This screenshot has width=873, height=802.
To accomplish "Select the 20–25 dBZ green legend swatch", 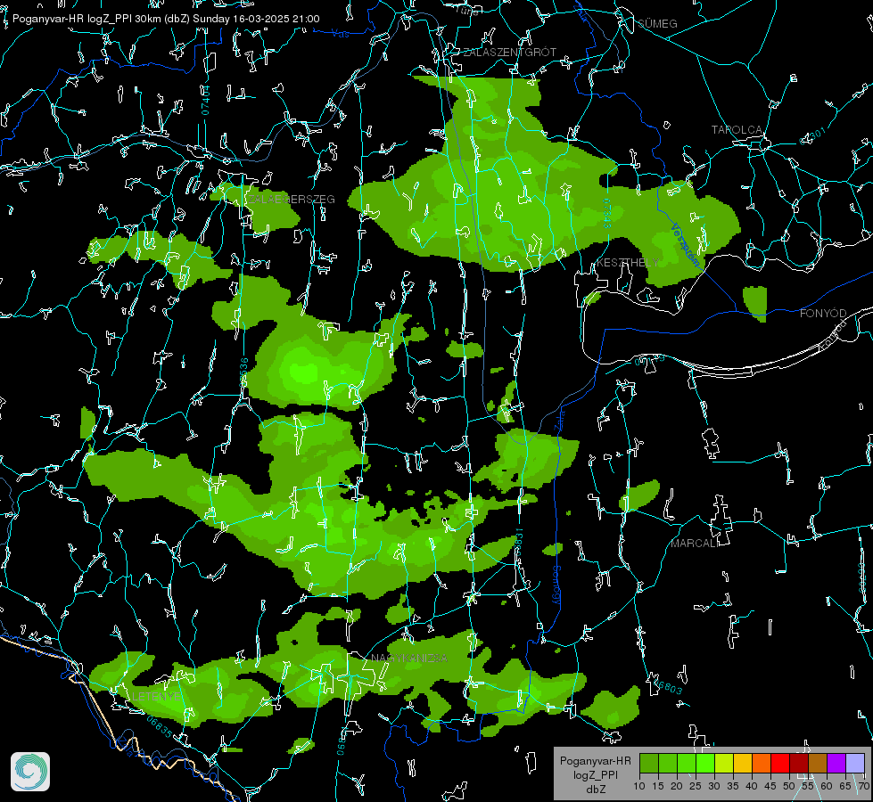I will tap(687, 763).
